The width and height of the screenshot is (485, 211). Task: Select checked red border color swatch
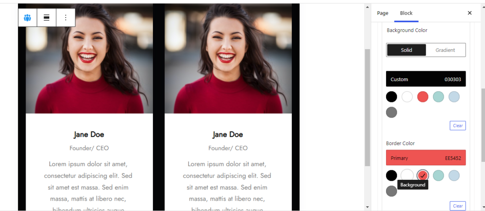point(422,176)
